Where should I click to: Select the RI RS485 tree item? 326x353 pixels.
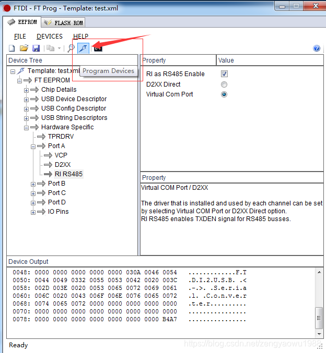click(x=68, y=174)
